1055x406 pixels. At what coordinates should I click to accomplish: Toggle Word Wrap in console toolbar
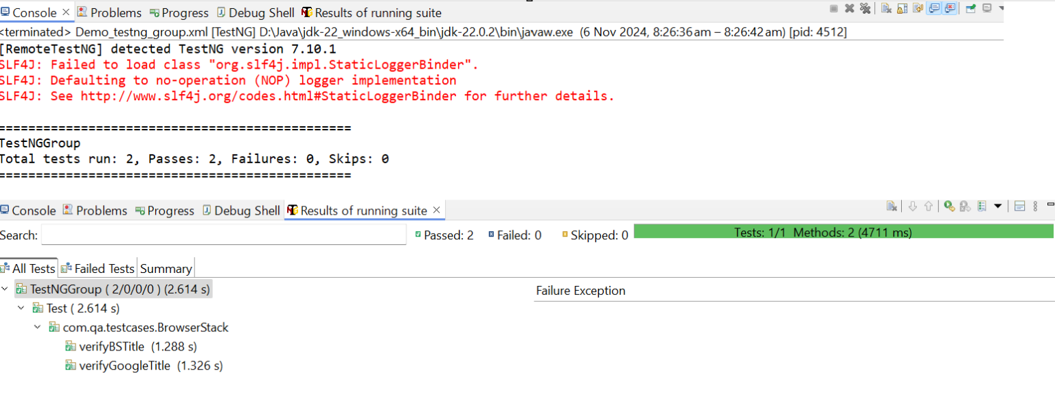[918, 8]
